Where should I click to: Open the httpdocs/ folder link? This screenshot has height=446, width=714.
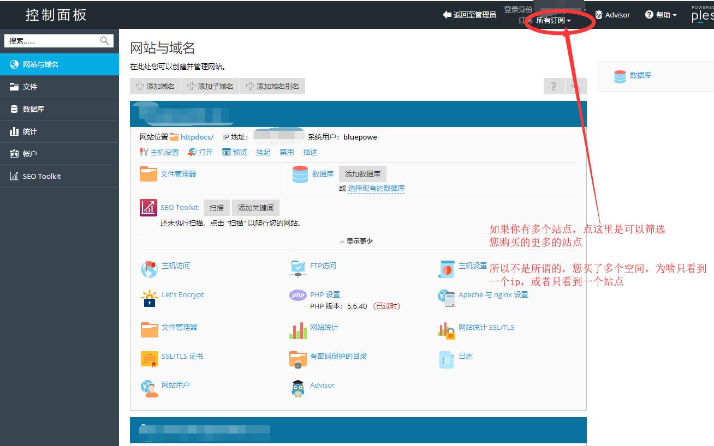pyautogui.click(x=197, y=137)
